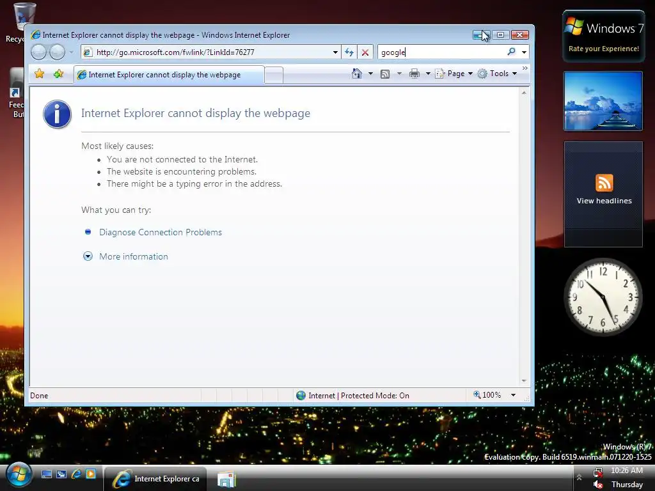
Task: Show more toolbar commands chevron
Action: 525,68
